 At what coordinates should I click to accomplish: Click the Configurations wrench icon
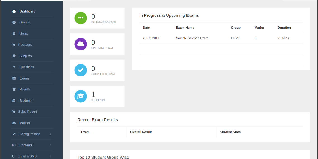tap(14, 134)
